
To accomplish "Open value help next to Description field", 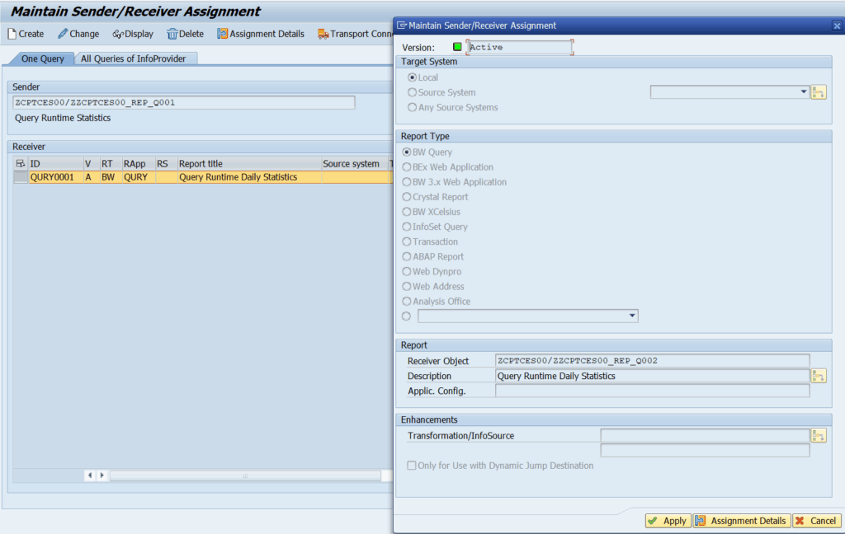I will (x=819, y=376).
